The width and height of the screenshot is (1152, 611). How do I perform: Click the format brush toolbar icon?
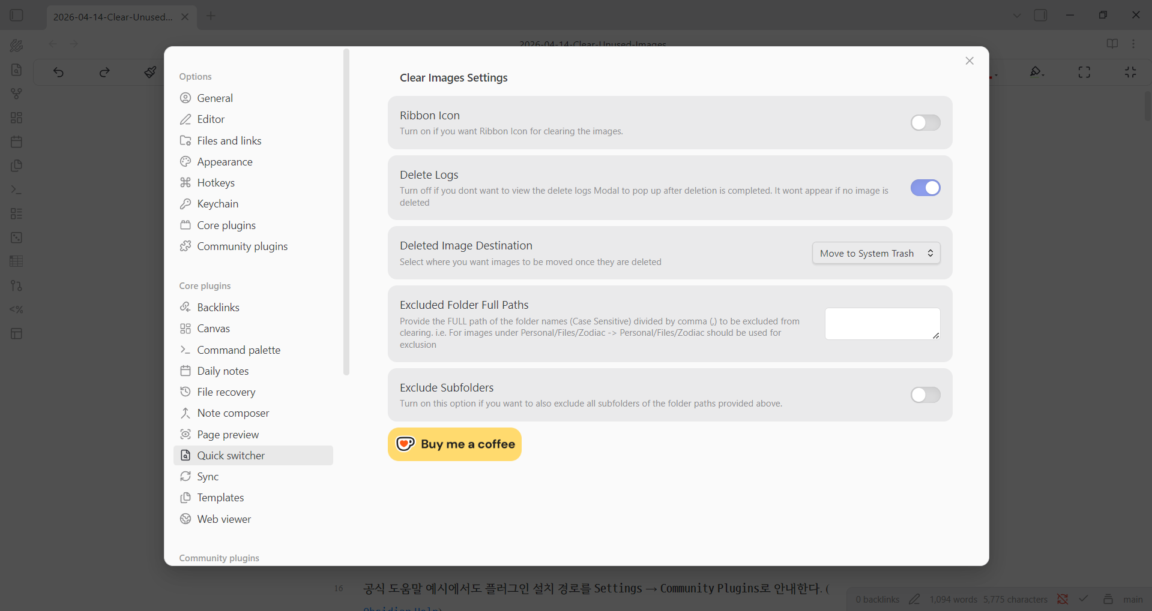(x=150, y=73)
